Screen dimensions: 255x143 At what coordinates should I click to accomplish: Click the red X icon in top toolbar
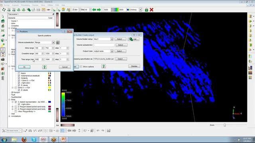click(x=151, y=10)
